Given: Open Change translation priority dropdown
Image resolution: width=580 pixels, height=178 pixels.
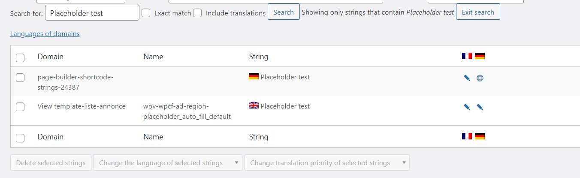Looking at the screenshot, I should click(x=327, y=163).
